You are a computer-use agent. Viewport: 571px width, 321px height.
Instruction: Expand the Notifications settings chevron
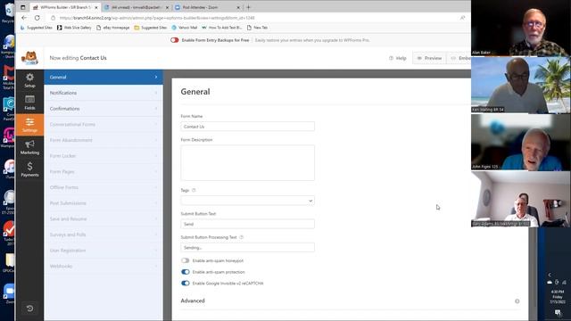tap(156, 93)
